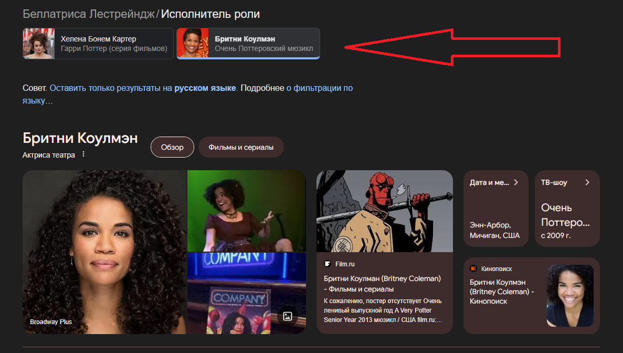Screen dimensions: 623x353
Task: Open Беллатриса Лестрейндж breadcrumb link
Action: [x=89, y=14]
